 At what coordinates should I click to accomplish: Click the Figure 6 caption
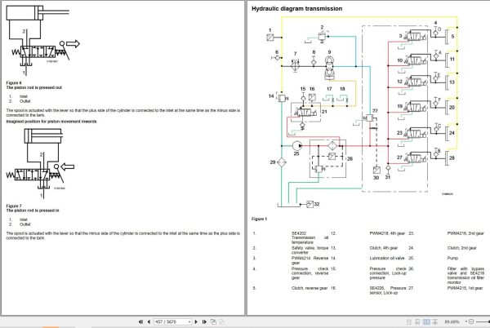tap(14, 82)
